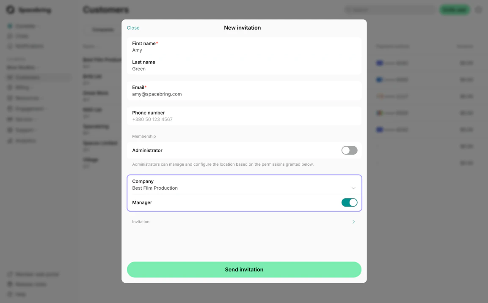Screen dimensions: 488x303
Task: Click the Email input field
Action: (244, 91)
